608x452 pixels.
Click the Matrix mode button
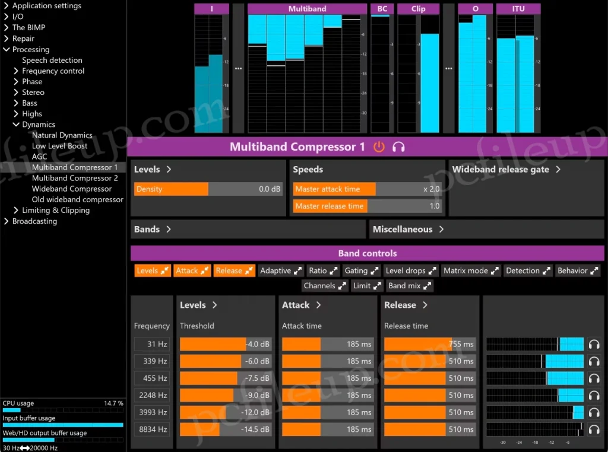click(471, 270)
